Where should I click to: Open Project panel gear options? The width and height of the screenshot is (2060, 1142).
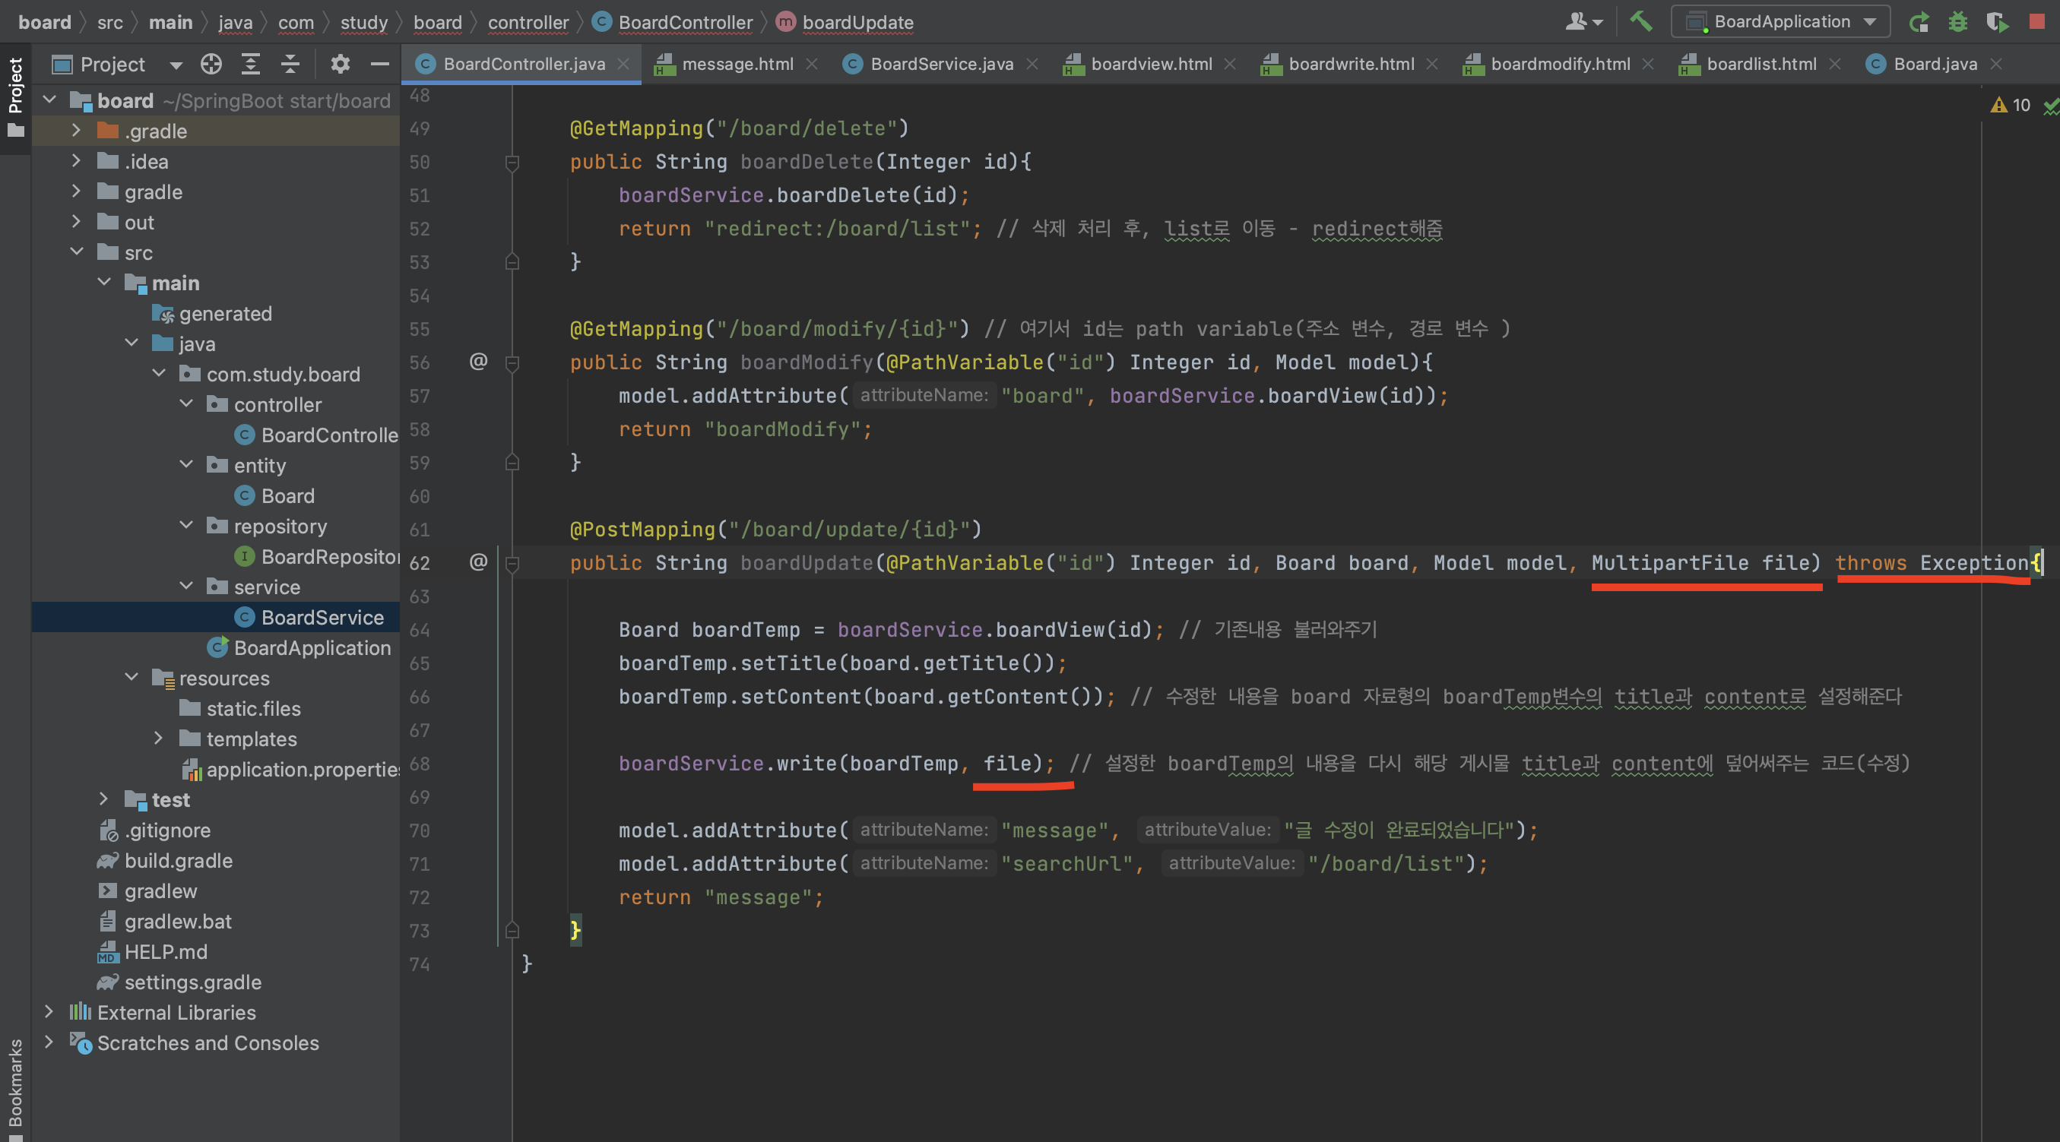(340, 64)
